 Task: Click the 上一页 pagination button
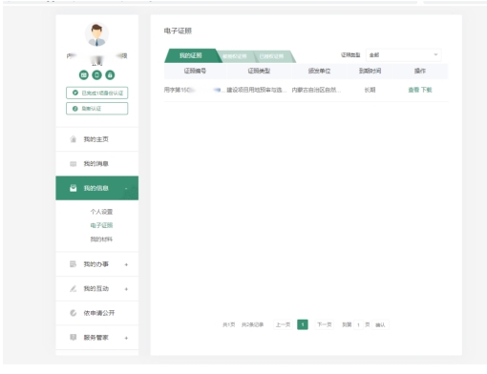pyautogui.click(x=283, y=324)
